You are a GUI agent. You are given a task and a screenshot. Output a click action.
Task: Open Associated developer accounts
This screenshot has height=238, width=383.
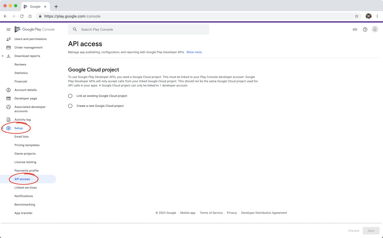(30, 109)
